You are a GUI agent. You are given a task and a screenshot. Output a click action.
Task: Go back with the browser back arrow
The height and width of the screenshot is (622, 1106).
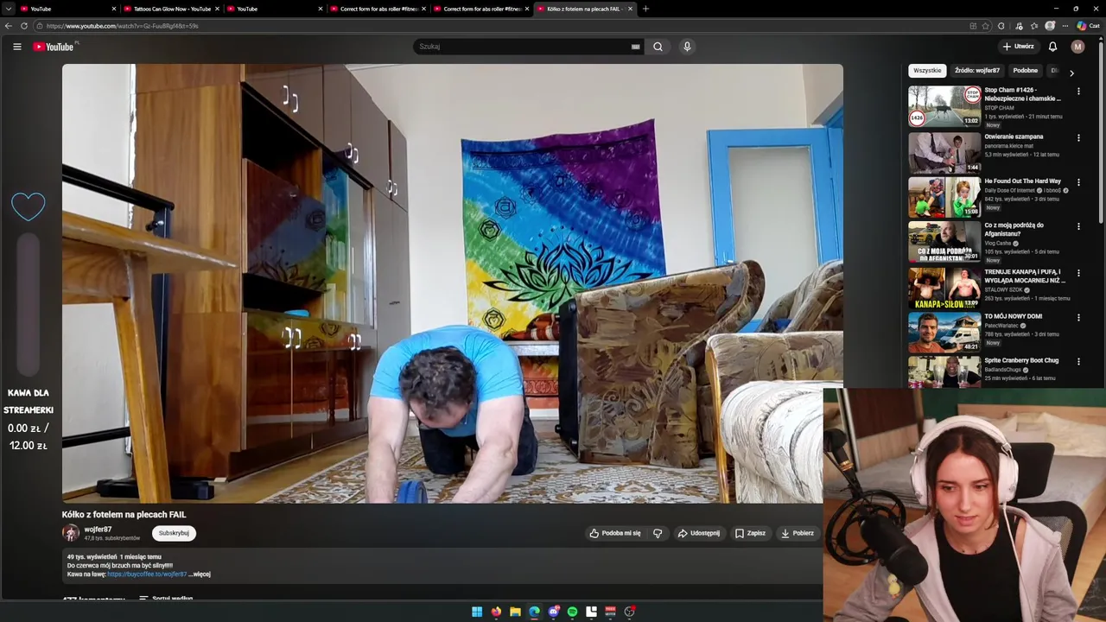tap(10, 26)
